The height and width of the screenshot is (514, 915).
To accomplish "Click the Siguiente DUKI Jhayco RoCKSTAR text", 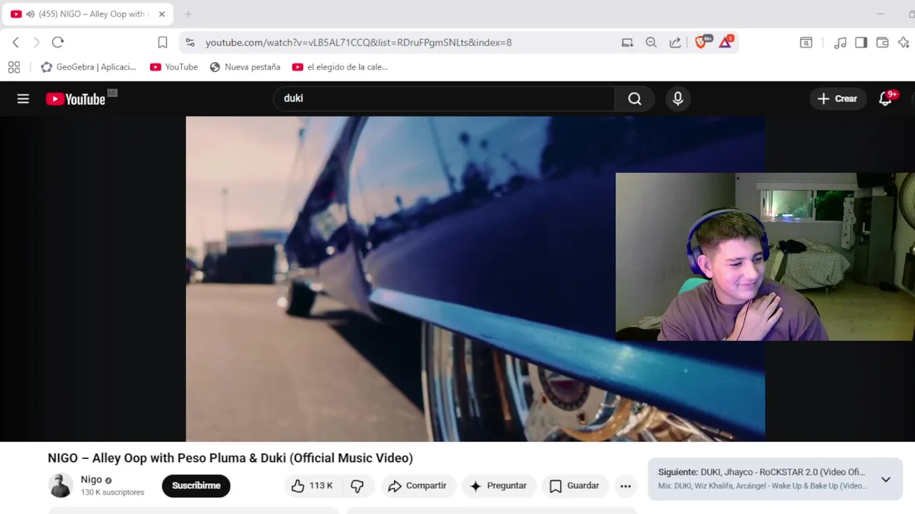I will (x=761, y=473).
